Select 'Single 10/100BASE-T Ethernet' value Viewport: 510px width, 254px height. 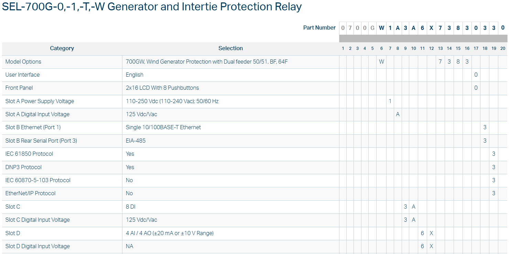pos(163,128)
